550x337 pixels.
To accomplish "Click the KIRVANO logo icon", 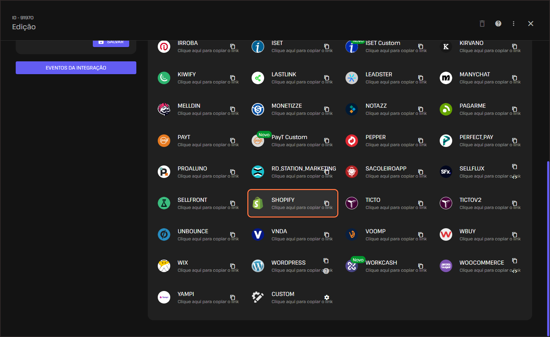I will [x=446, y=46].
